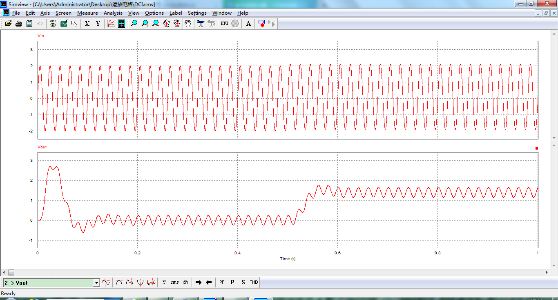Compute power factor with PF button
The width and height of the screenshot is (558, 300).
coord(222,282)
